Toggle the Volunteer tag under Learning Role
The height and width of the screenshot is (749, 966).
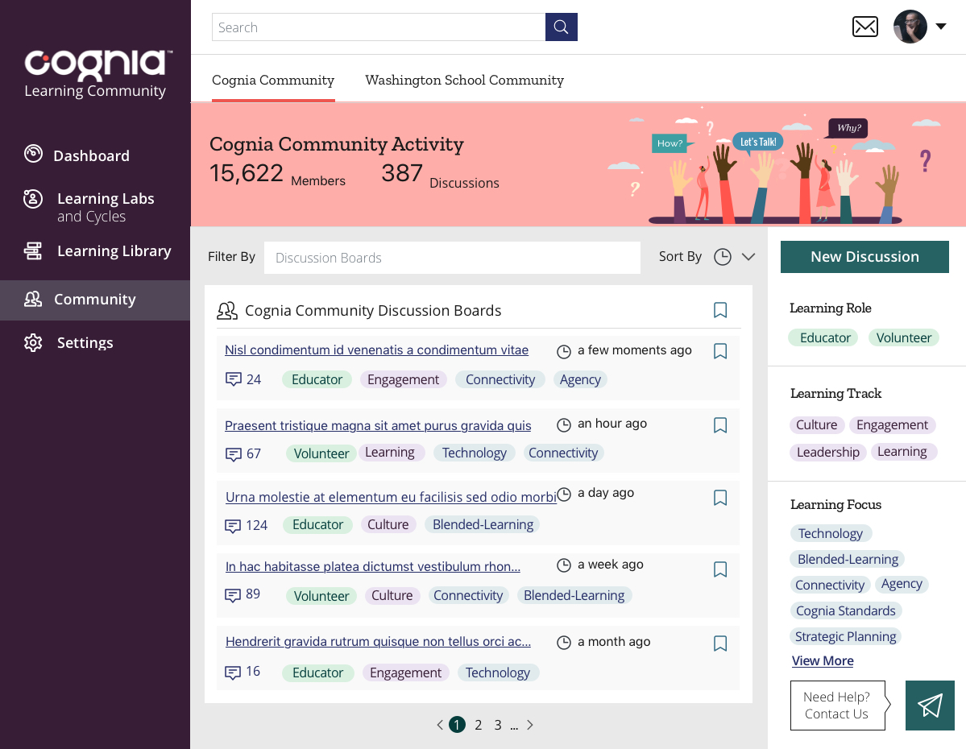(904, 337)
